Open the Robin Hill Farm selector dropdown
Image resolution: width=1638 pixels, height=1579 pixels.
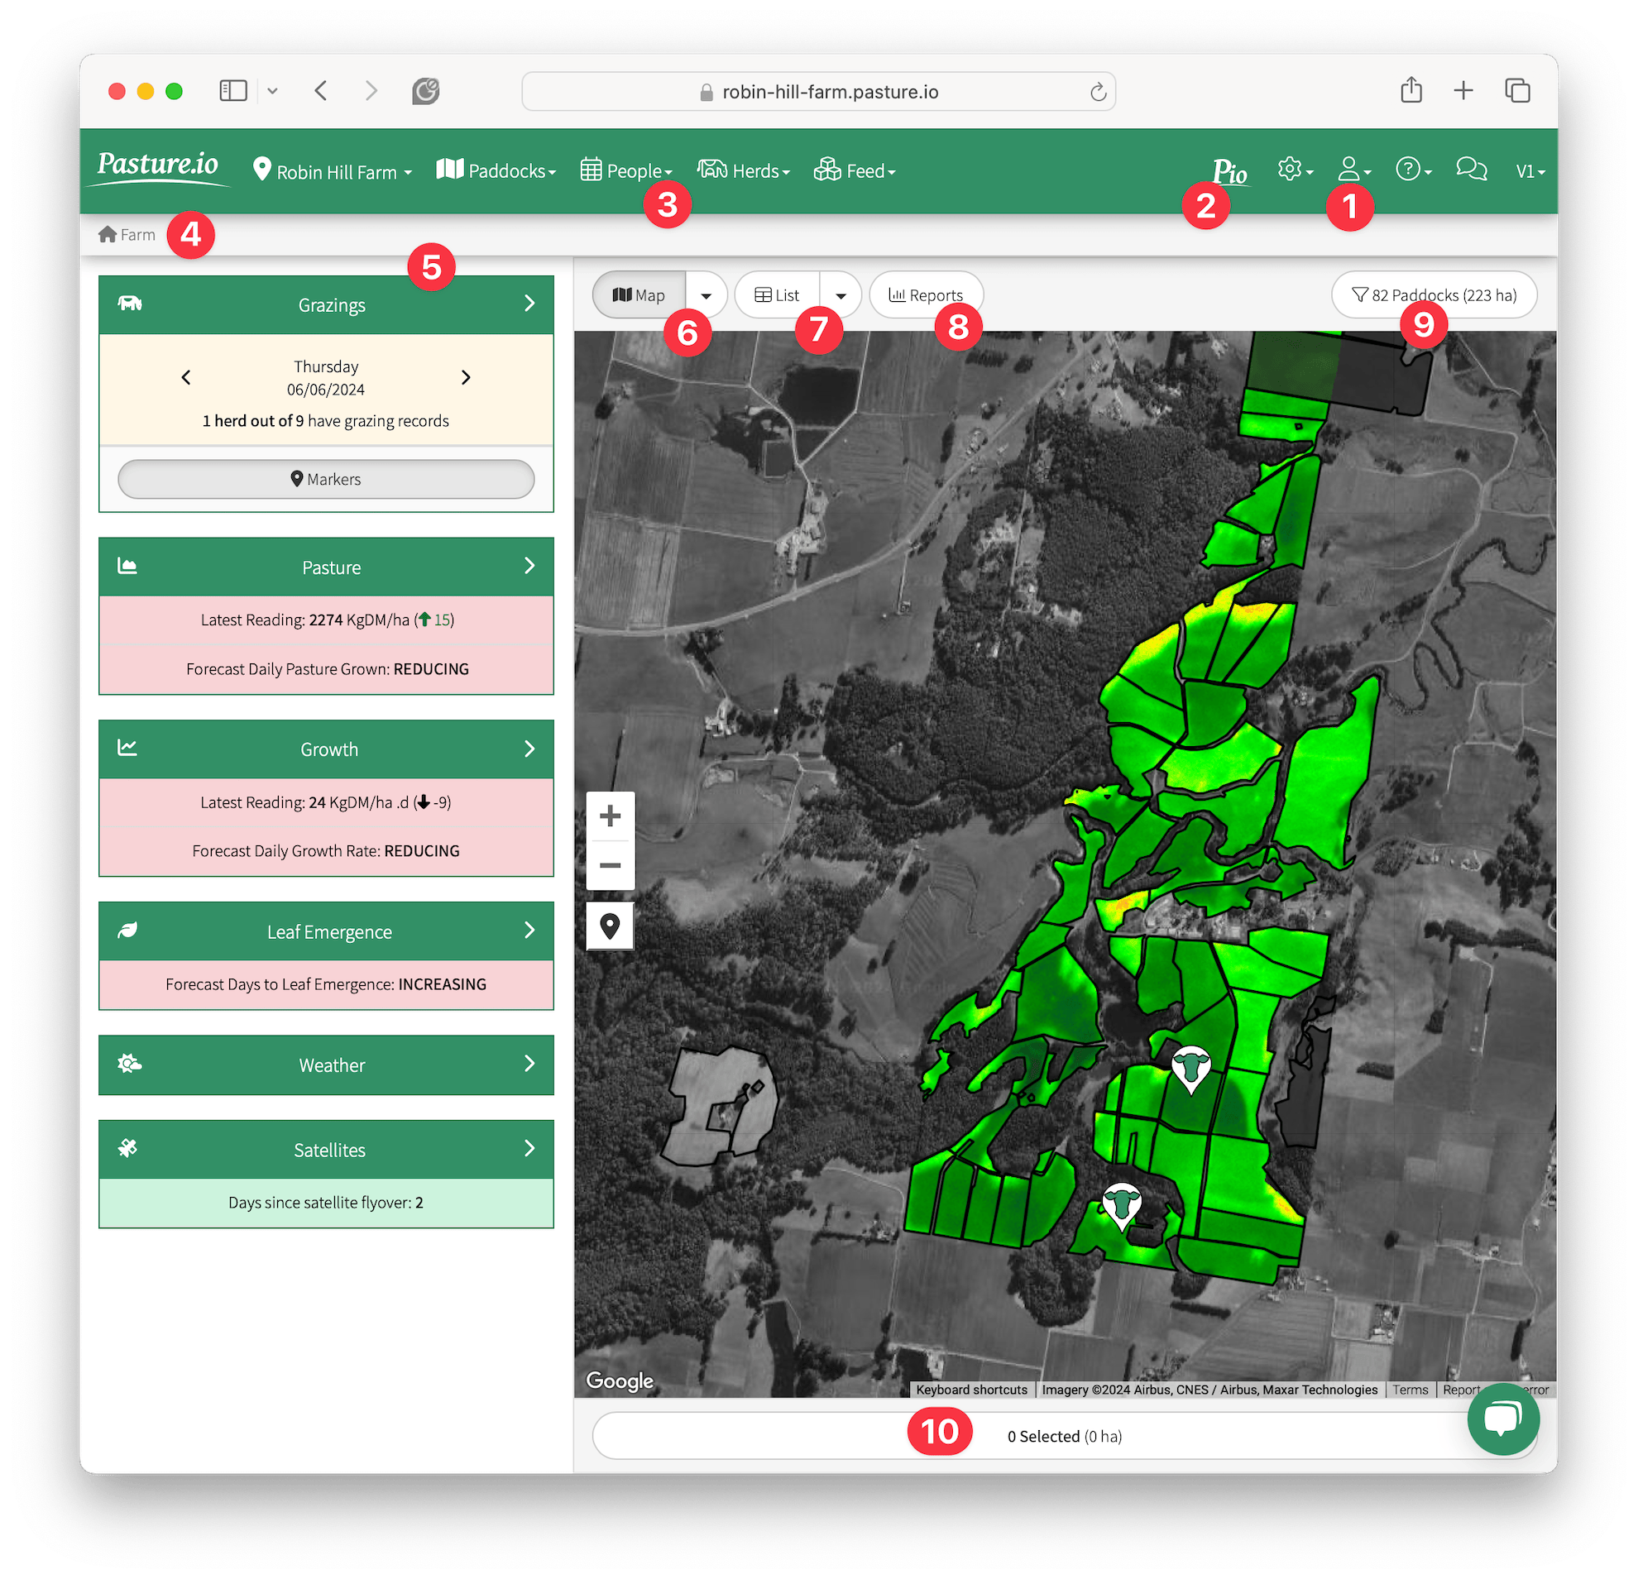(x=333, y=171)
